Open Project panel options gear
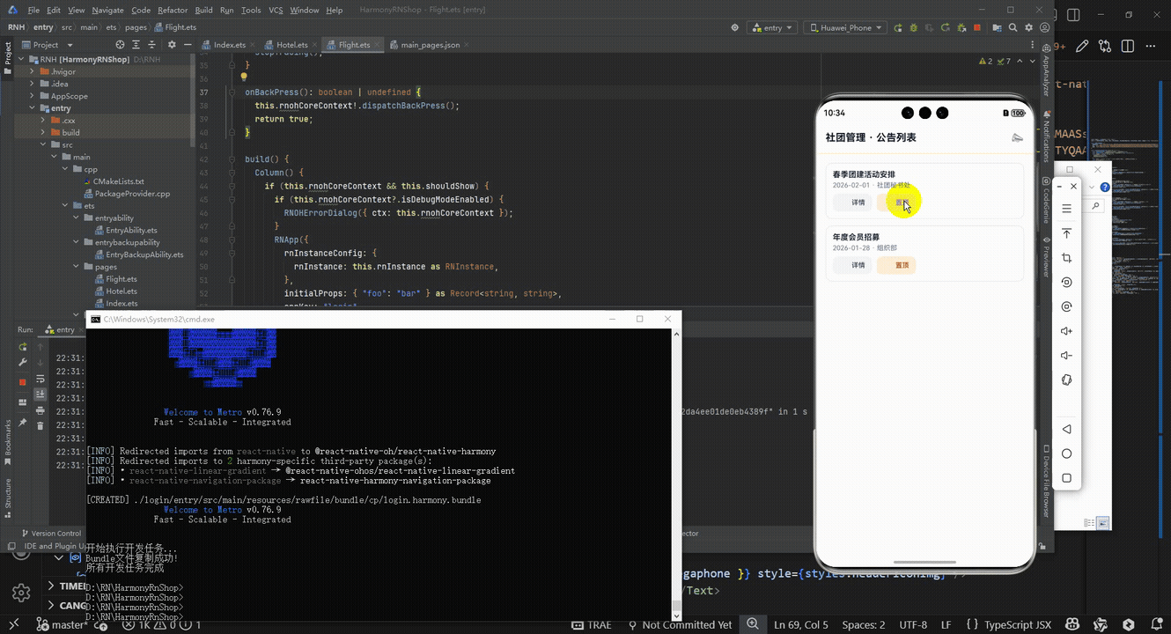1171x634 pixels. 172,45
